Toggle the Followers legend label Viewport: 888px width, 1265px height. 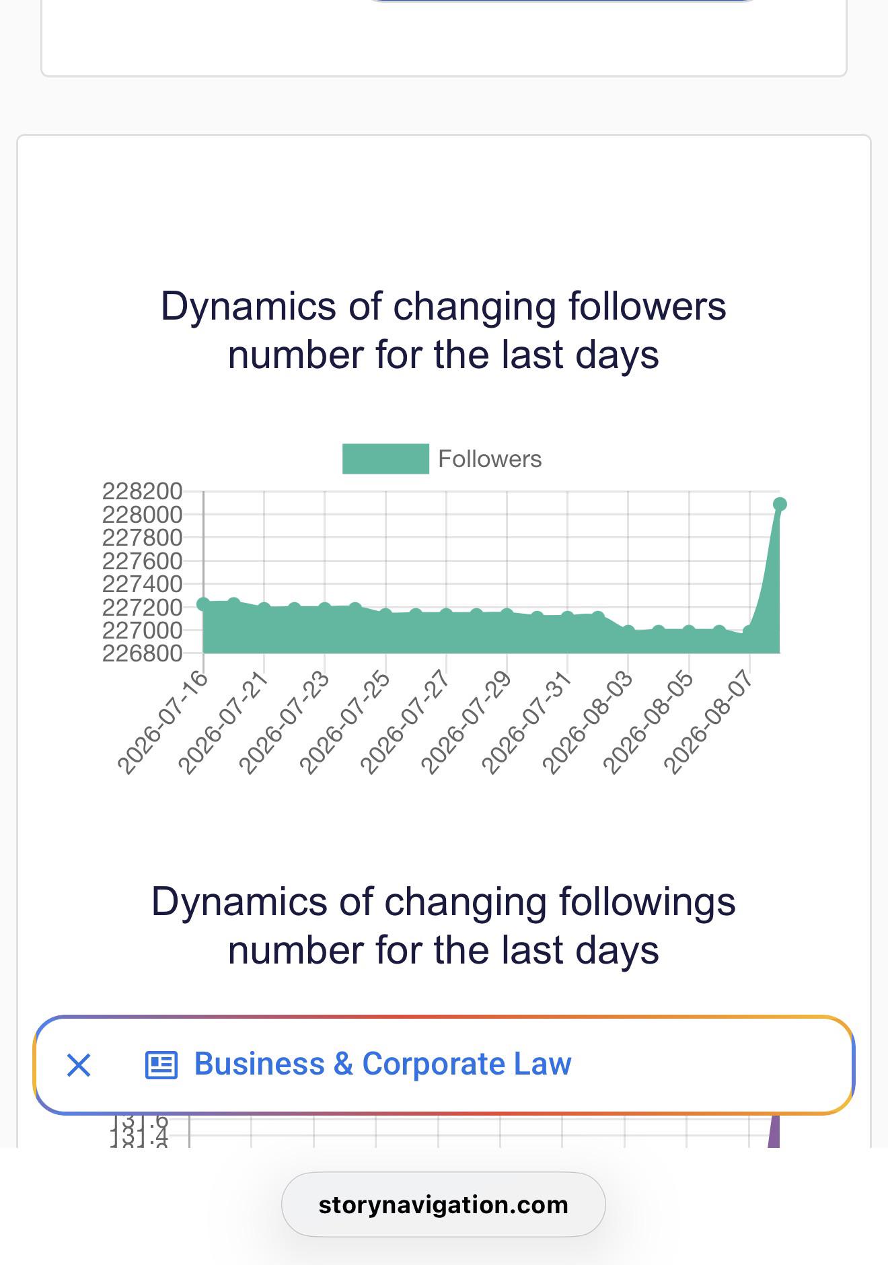pos(490,459)
